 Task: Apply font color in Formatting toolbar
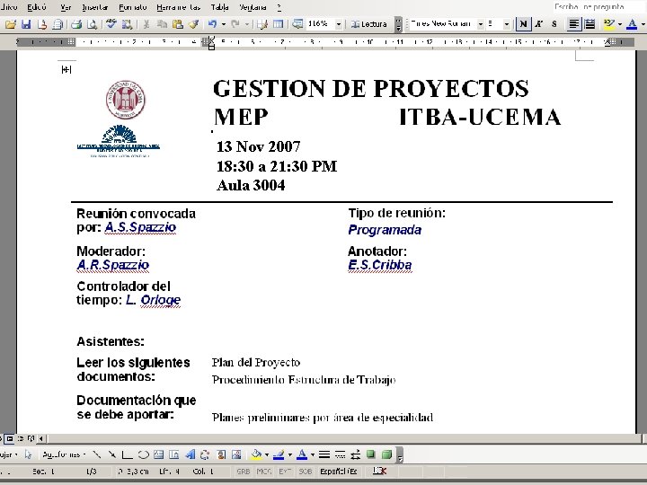[x=632, y=24]
